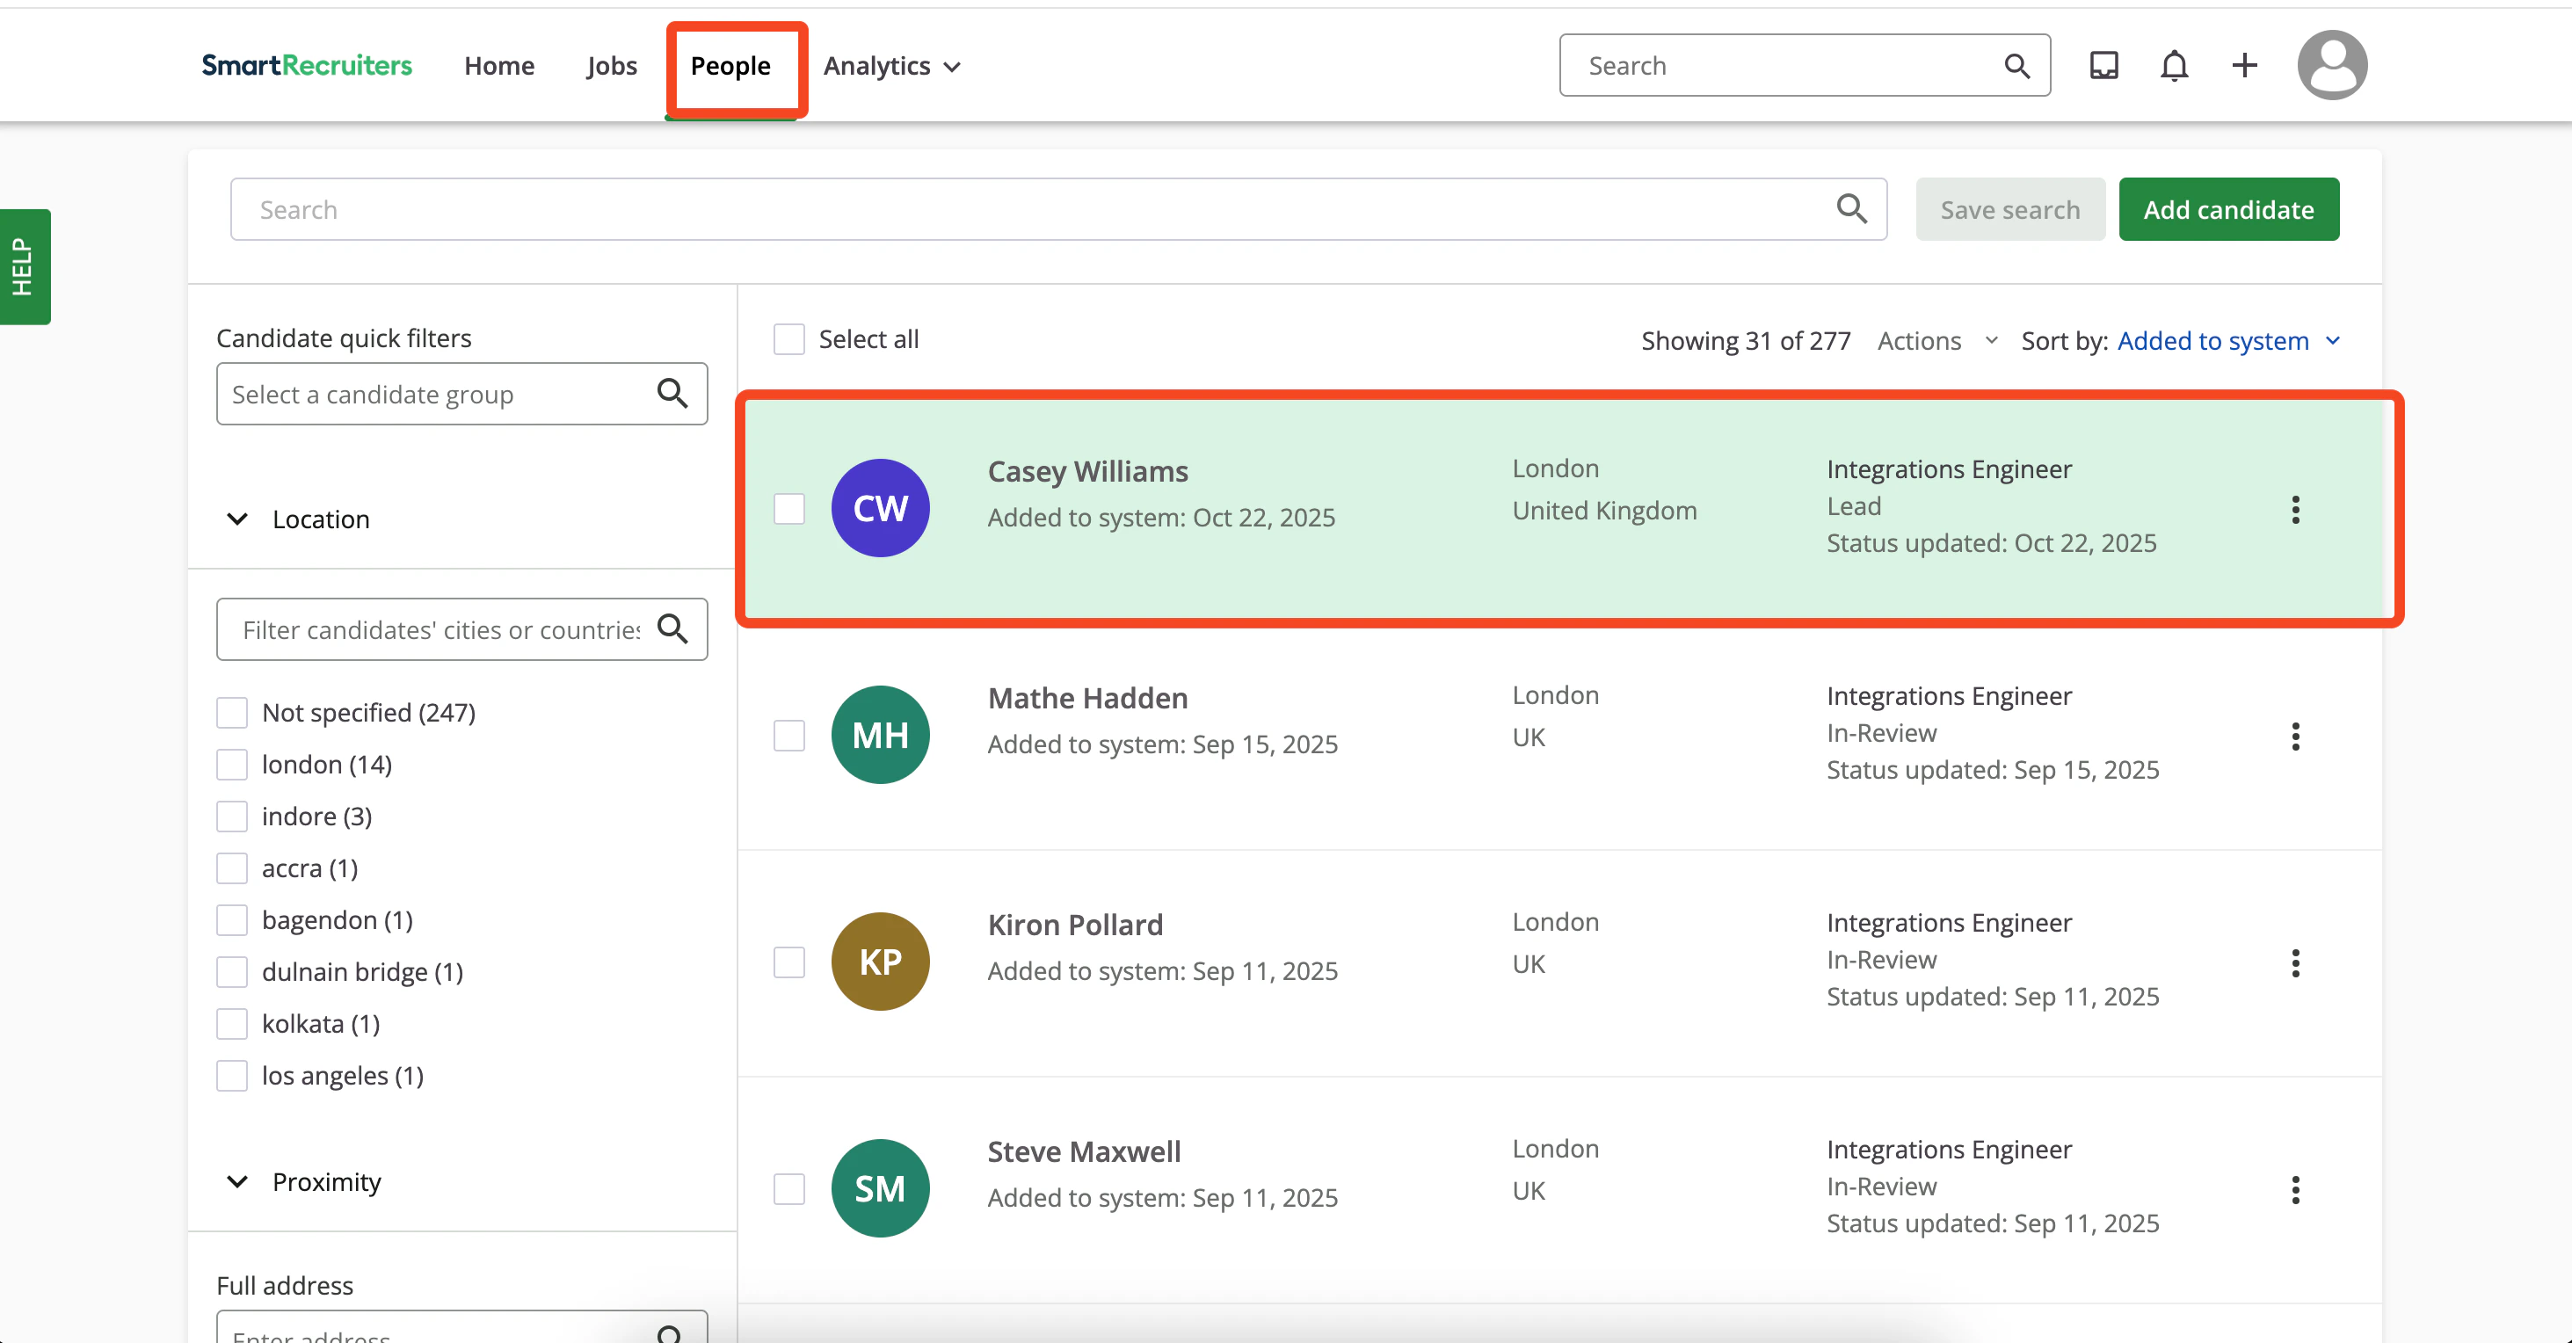The height and width of the screenshot is (1343, 2572).
Task: Select Mathe Hadden's checkbox
Action: click(788, 736)
